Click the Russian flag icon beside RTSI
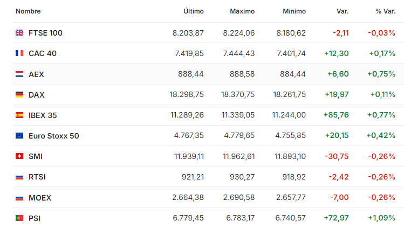 [x=19, y=177]
